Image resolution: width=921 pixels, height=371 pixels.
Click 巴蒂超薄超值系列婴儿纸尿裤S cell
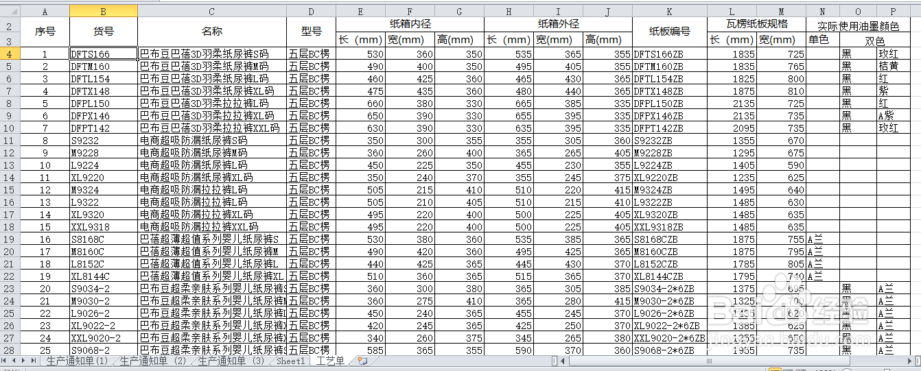click(212, 239)
